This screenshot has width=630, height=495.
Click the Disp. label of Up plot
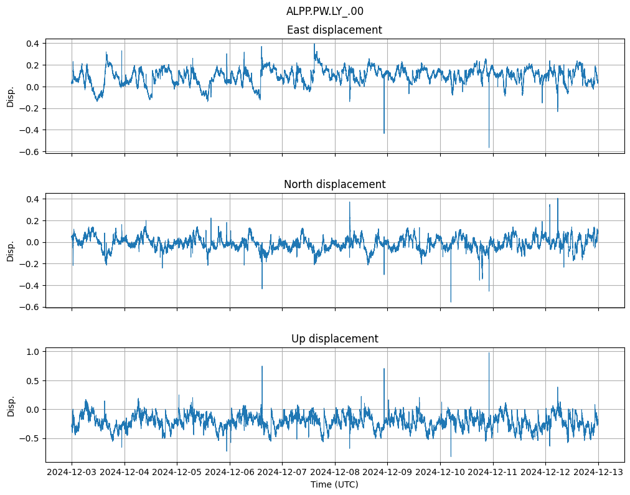pos(11,405)
